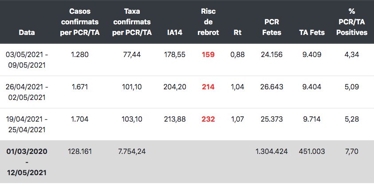Click the 01/03/2020 - 12/05/2021 total row date

click(x=27, y=162)
